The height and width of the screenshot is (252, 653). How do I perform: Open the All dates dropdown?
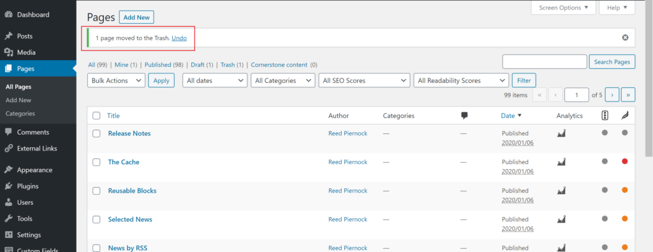(x=215, y=80)
